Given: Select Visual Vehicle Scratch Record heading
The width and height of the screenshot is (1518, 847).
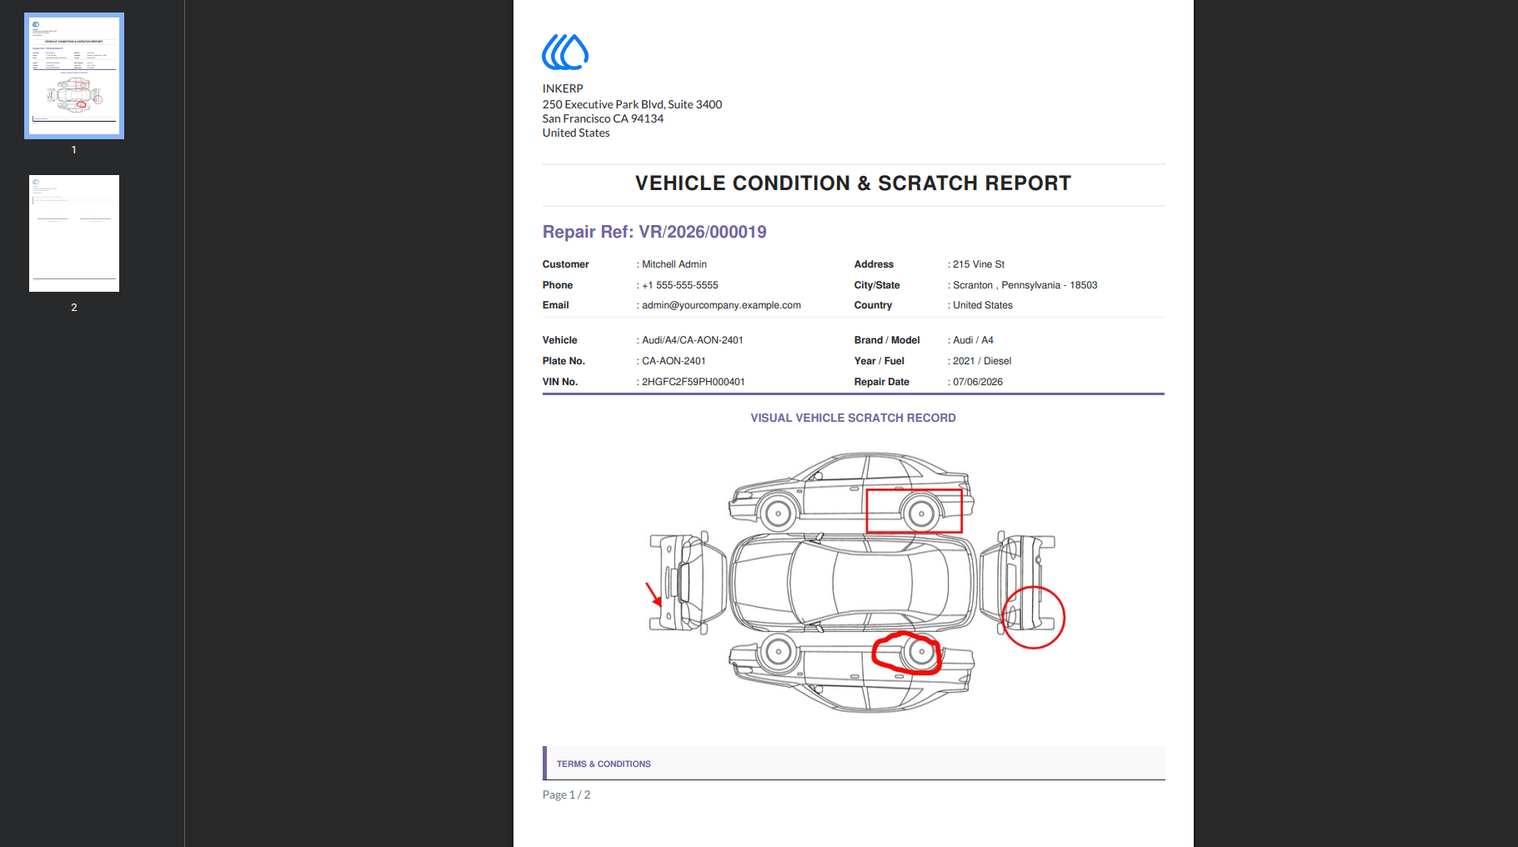Looking at the screenshot, I should tap(853, 418).
